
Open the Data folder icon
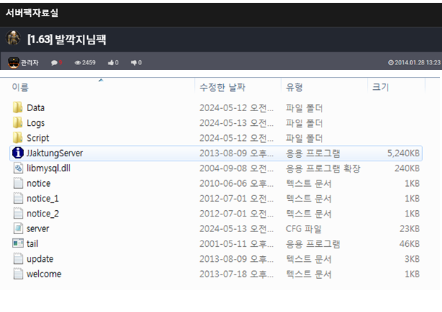pos(18,108)
